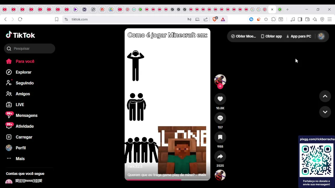Open the Brave Shields lion icon
335x188 pixels.
click(x=215, y=19)
